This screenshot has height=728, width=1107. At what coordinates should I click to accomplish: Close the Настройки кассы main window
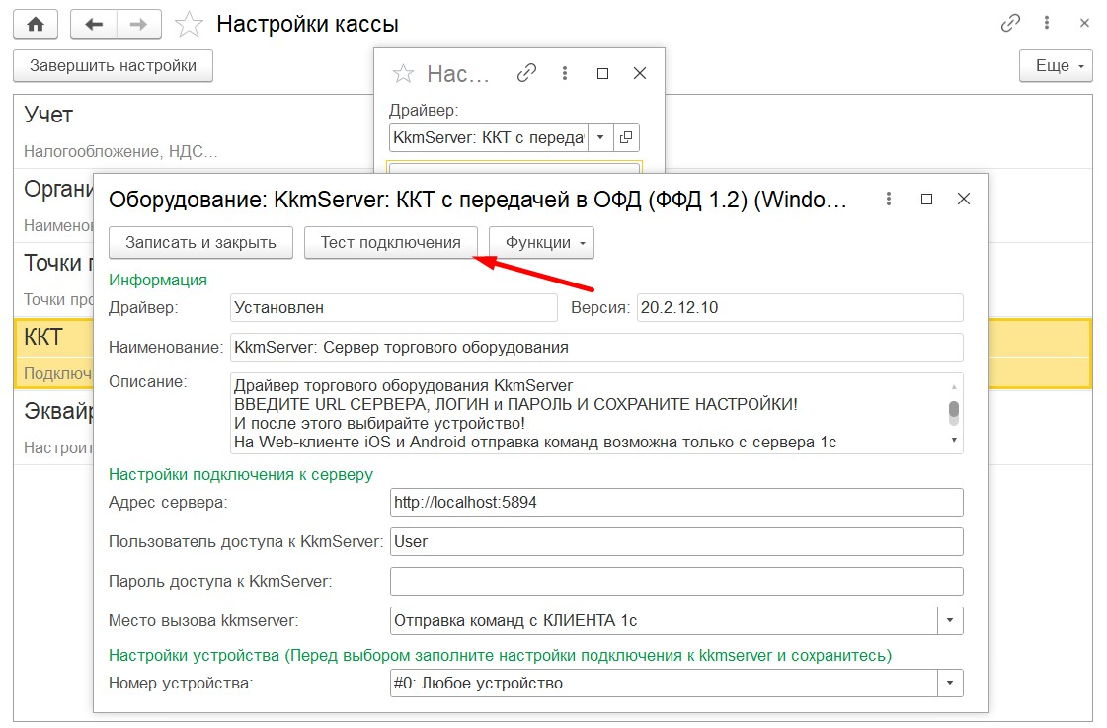click(1084, 24)
